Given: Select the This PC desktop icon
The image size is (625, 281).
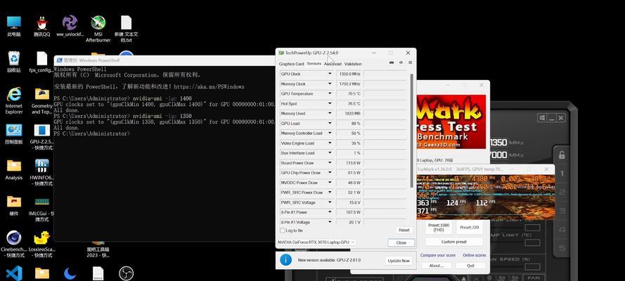Looking at the screenshot, I should 14,27.
